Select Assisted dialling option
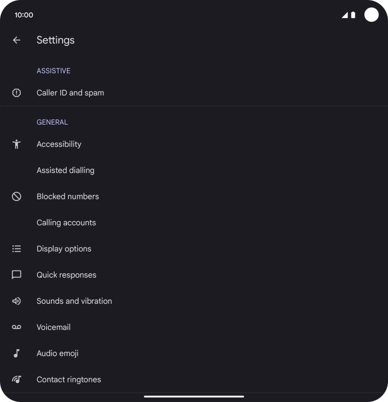 pyautogui.click(x=65, y=170)
